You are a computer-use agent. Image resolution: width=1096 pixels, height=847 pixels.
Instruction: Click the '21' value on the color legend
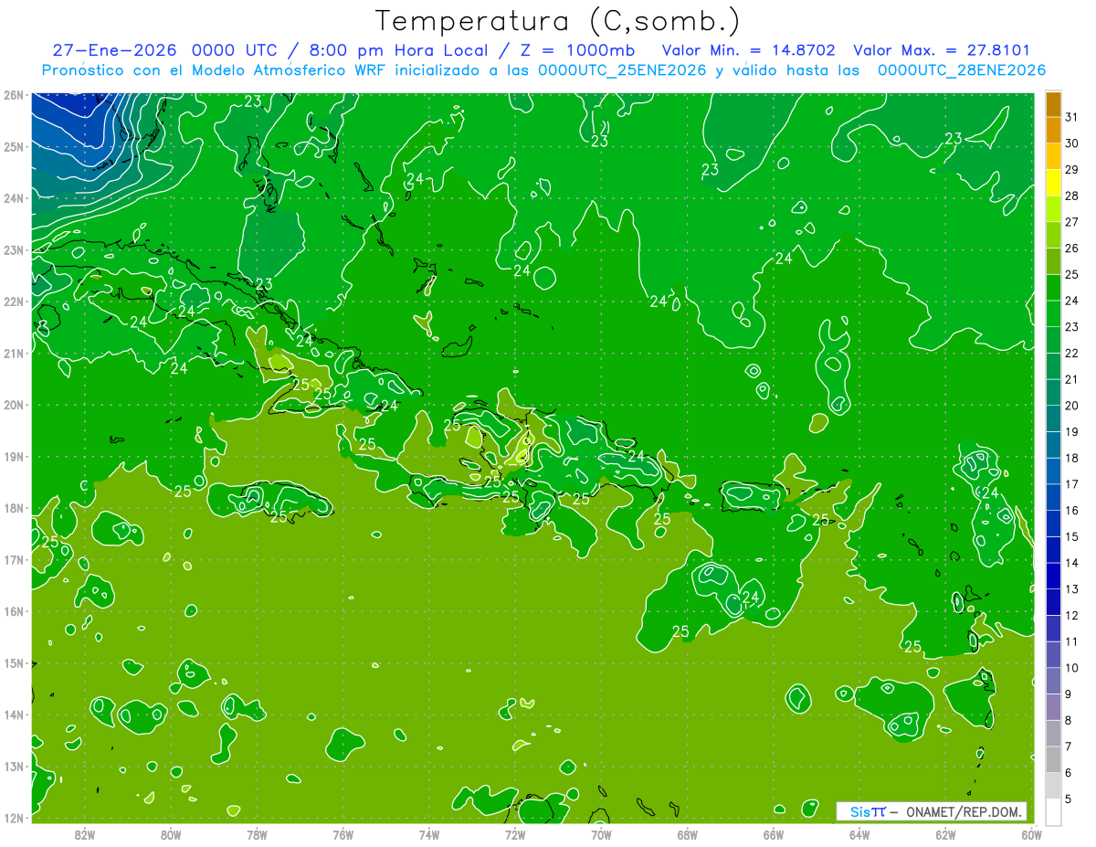tap(1071, 379)
